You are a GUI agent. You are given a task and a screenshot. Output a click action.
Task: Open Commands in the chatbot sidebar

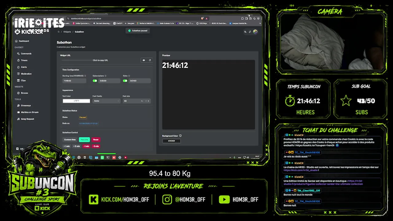click(x=25, y=54)
